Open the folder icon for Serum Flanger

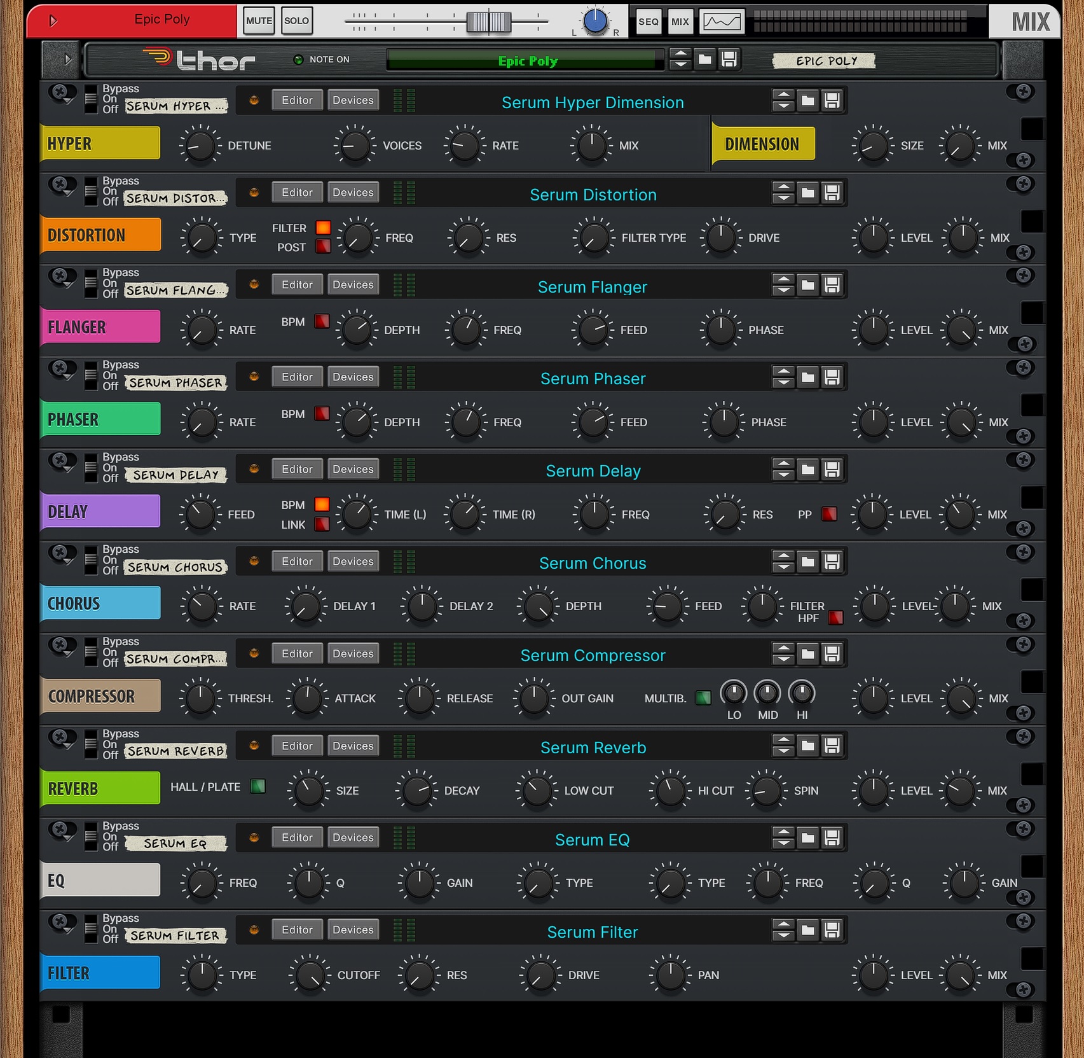coord(807,285)
